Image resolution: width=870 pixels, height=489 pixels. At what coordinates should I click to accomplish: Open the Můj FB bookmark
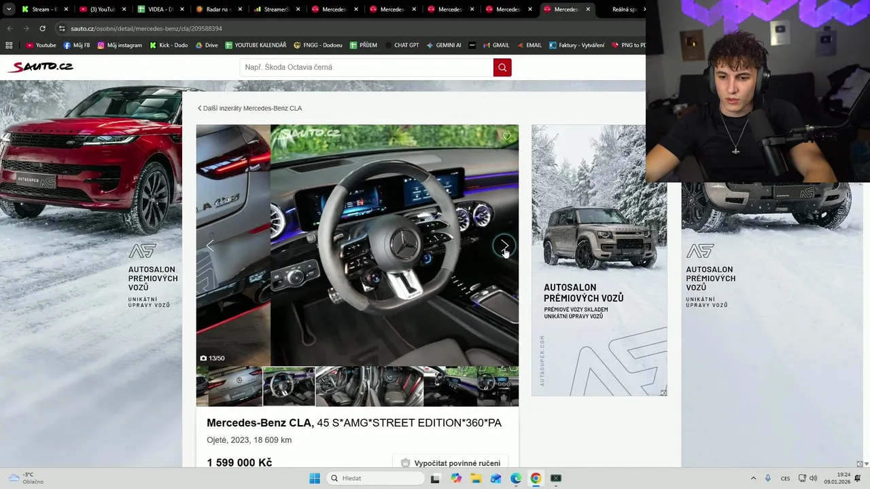tap(77, 46)
